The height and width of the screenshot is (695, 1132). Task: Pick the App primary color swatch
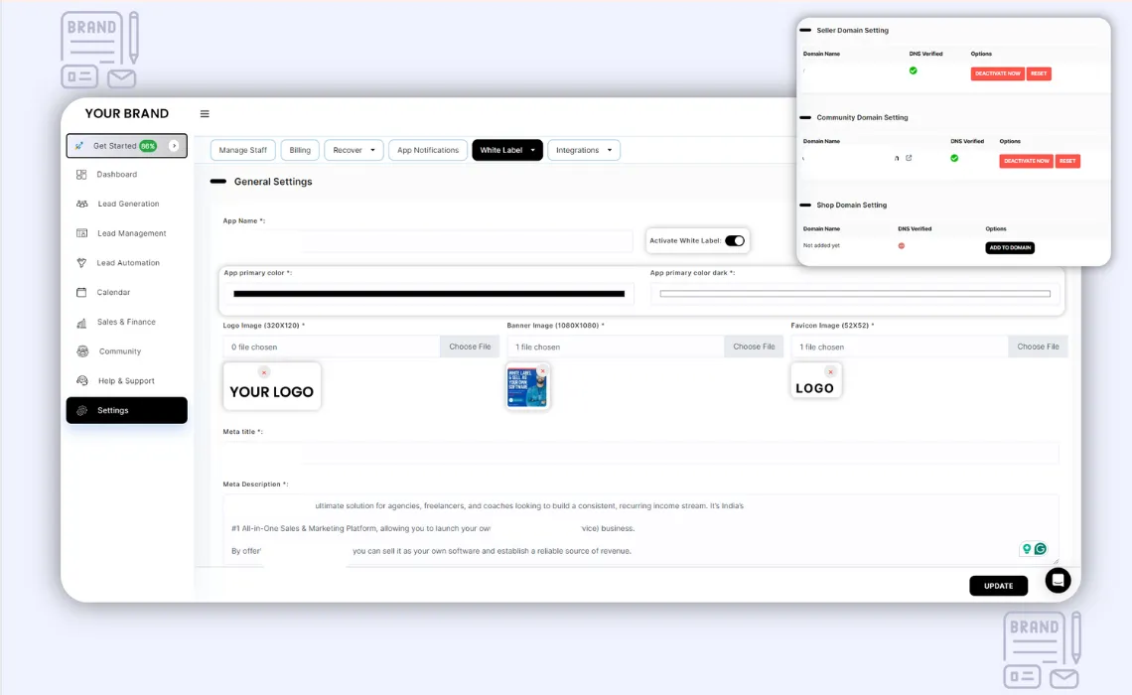pyautogui.click(x=428, y=294)
